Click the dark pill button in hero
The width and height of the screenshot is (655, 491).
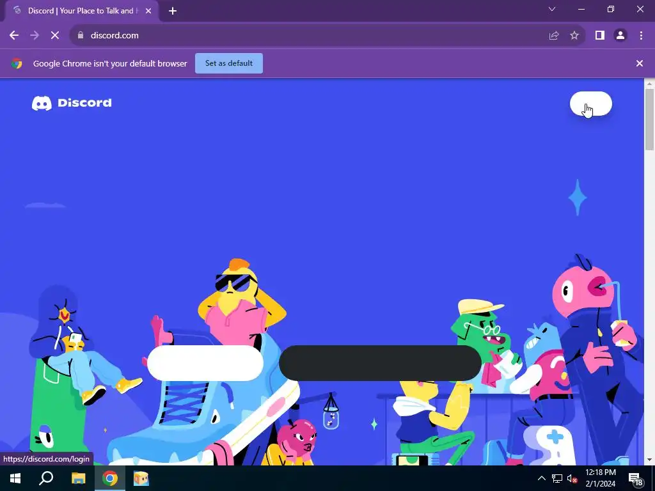tap(380, 363)
